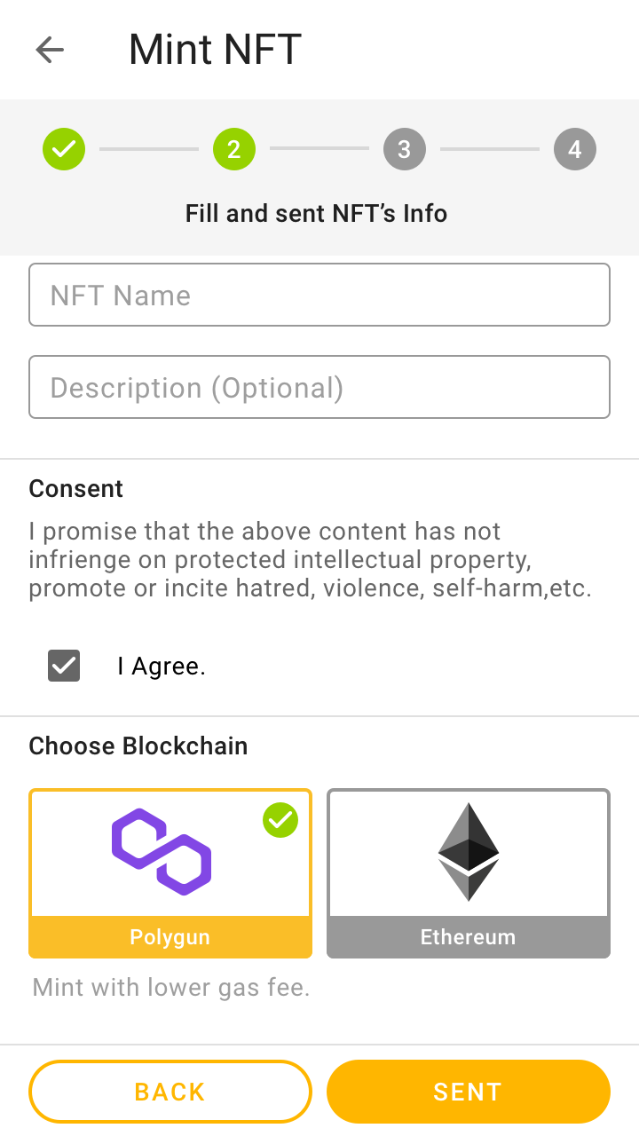Click the back arrow icon
The height and width of the screenshot is (1136, 639).
click(x=50, y=50)
